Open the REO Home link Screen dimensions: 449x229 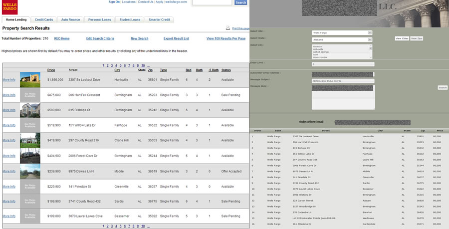point(62,38)
